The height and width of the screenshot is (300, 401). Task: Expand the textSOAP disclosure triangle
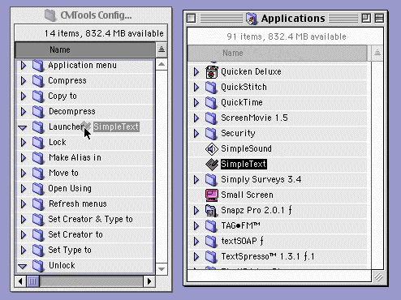(196, 242)
